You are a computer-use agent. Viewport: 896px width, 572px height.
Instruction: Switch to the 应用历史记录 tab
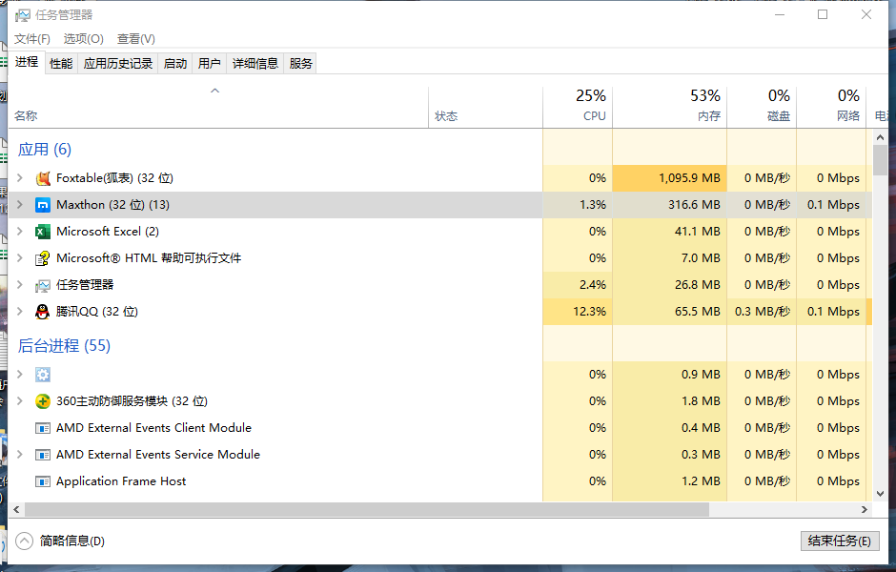point(117,64)
